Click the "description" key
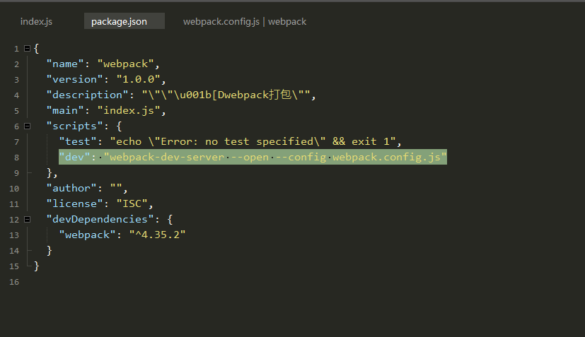 [87, 95]
